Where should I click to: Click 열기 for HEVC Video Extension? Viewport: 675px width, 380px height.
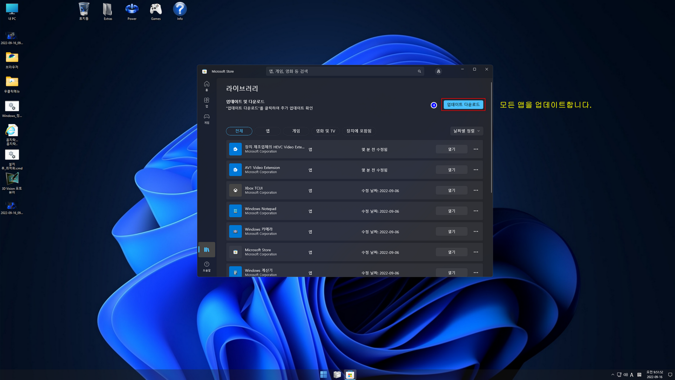click(452, 149)
